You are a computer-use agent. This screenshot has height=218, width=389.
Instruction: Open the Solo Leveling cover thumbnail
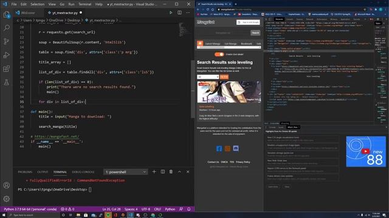coord(229,92)
